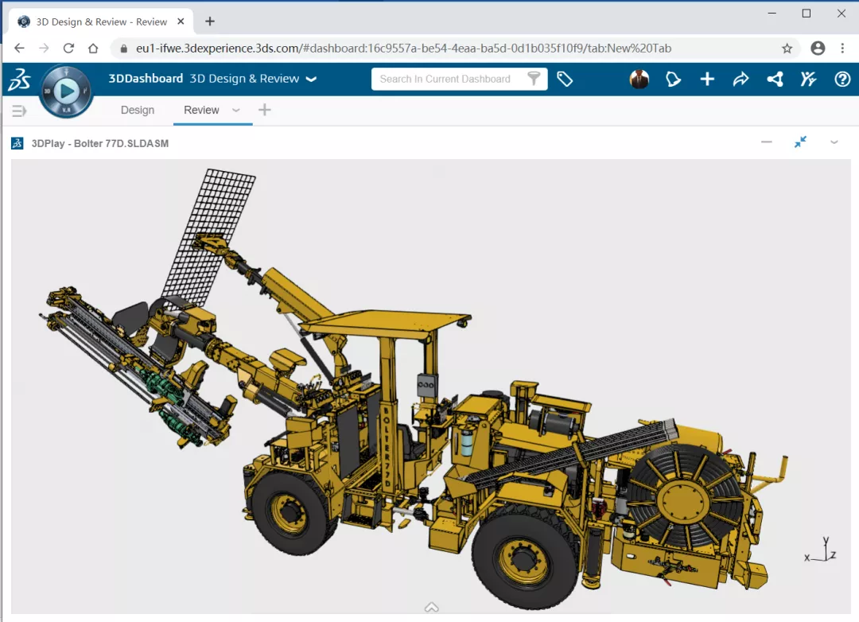The width and height of the screenshot is (859, 622).
Task: Restore the 3DPlay widget from maximized view
Action: click(x=800, y=142)
